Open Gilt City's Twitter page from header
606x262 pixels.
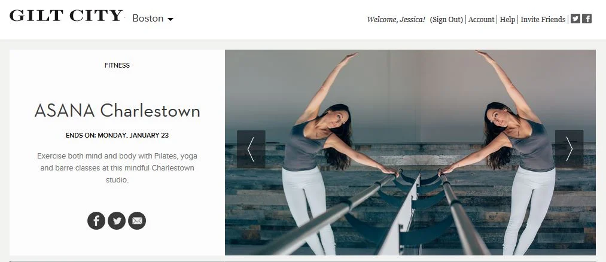coord(575,19)
